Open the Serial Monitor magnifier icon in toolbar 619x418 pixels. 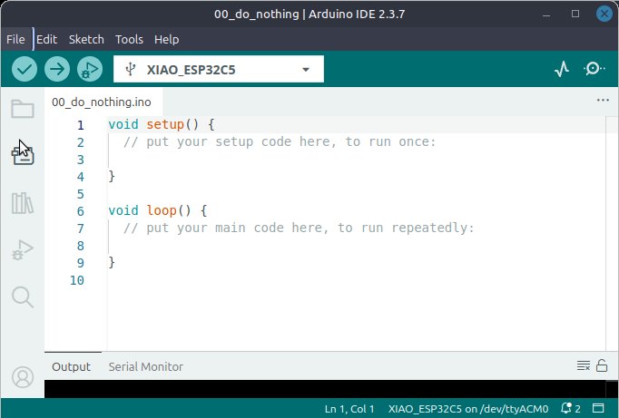[x=594, y=69]
